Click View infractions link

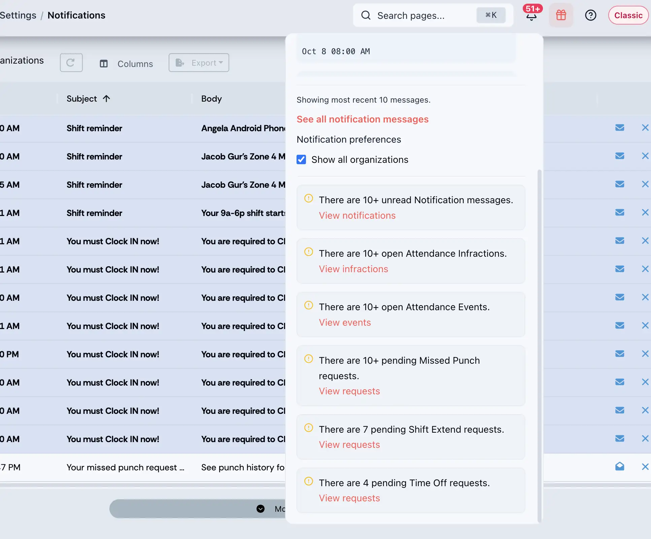click(353, 269)
